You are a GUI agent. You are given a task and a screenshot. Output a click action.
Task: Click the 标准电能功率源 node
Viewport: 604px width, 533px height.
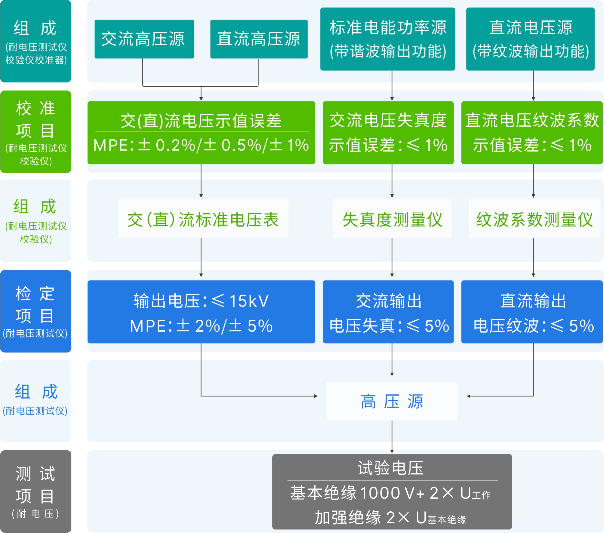tap(388, 39)
